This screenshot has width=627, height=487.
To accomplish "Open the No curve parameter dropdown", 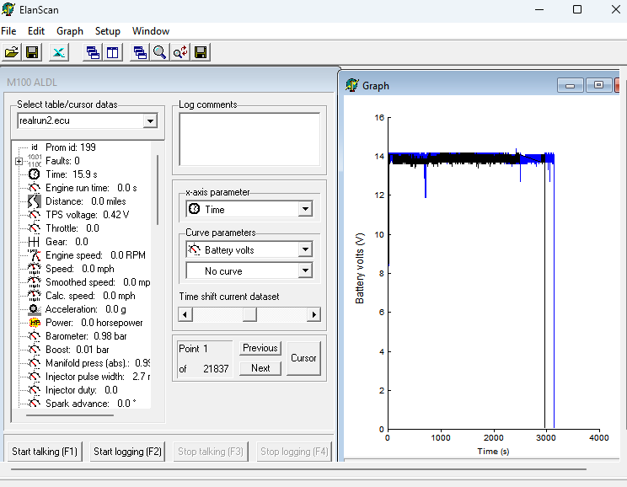I will (305, 270).
